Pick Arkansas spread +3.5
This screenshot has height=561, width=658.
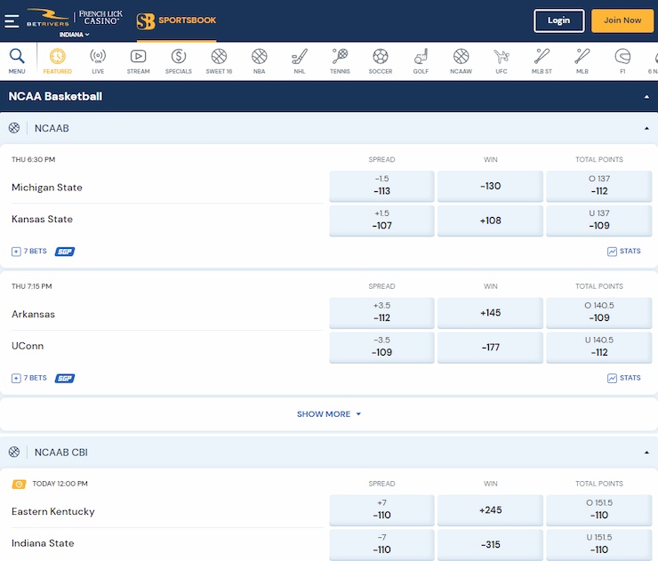pos(381,313)
